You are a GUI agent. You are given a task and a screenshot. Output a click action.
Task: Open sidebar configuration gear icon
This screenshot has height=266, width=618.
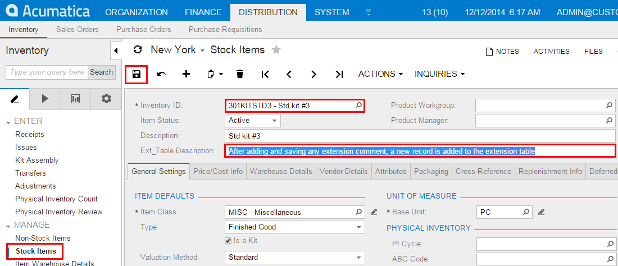click(106, 99)
